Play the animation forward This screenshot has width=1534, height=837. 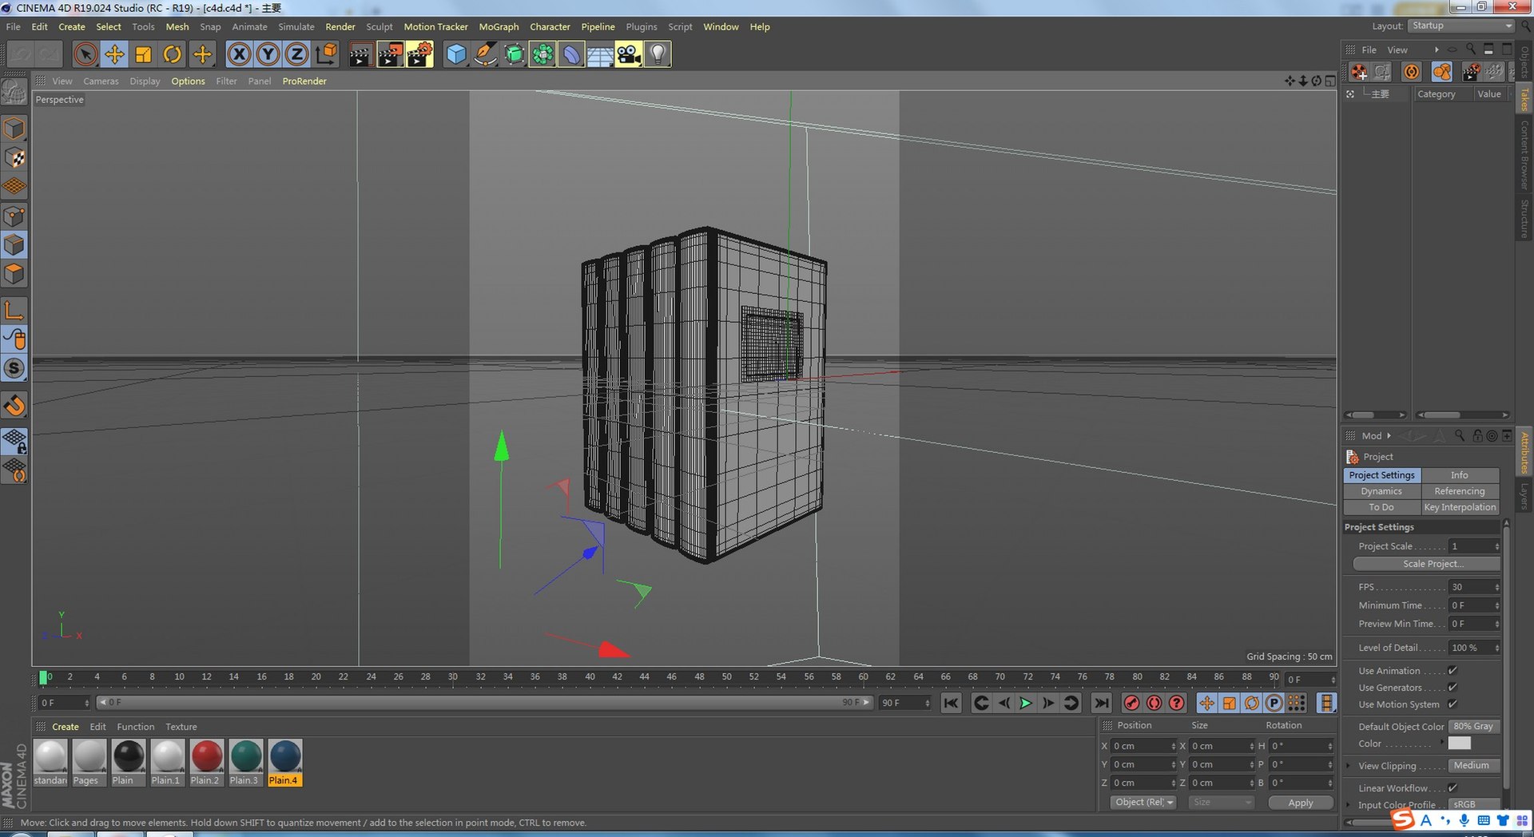click(1026, 703)
